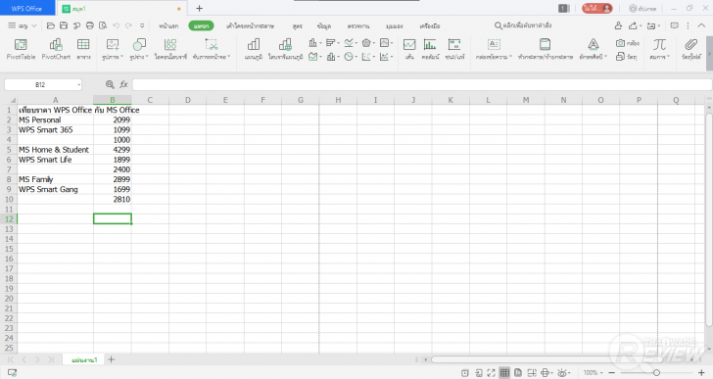Screen dimensions: 713x379
Task: Click the fx insert function button
Action: tap(123, 84)
